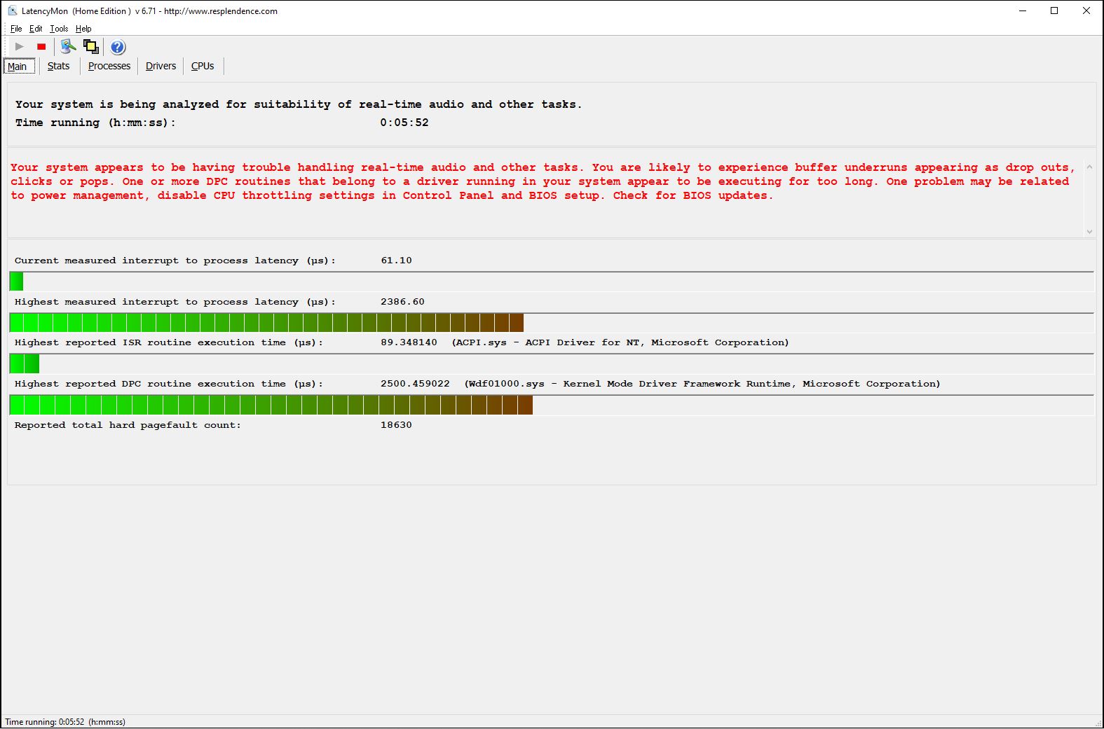Click the red warning message text
This screenshot has width=1104, height=729.
(543, 181)
